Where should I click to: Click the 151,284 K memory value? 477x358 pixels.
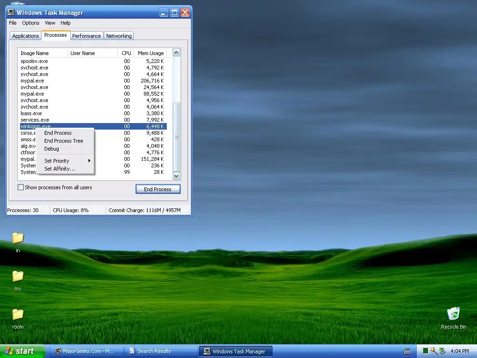152,159
